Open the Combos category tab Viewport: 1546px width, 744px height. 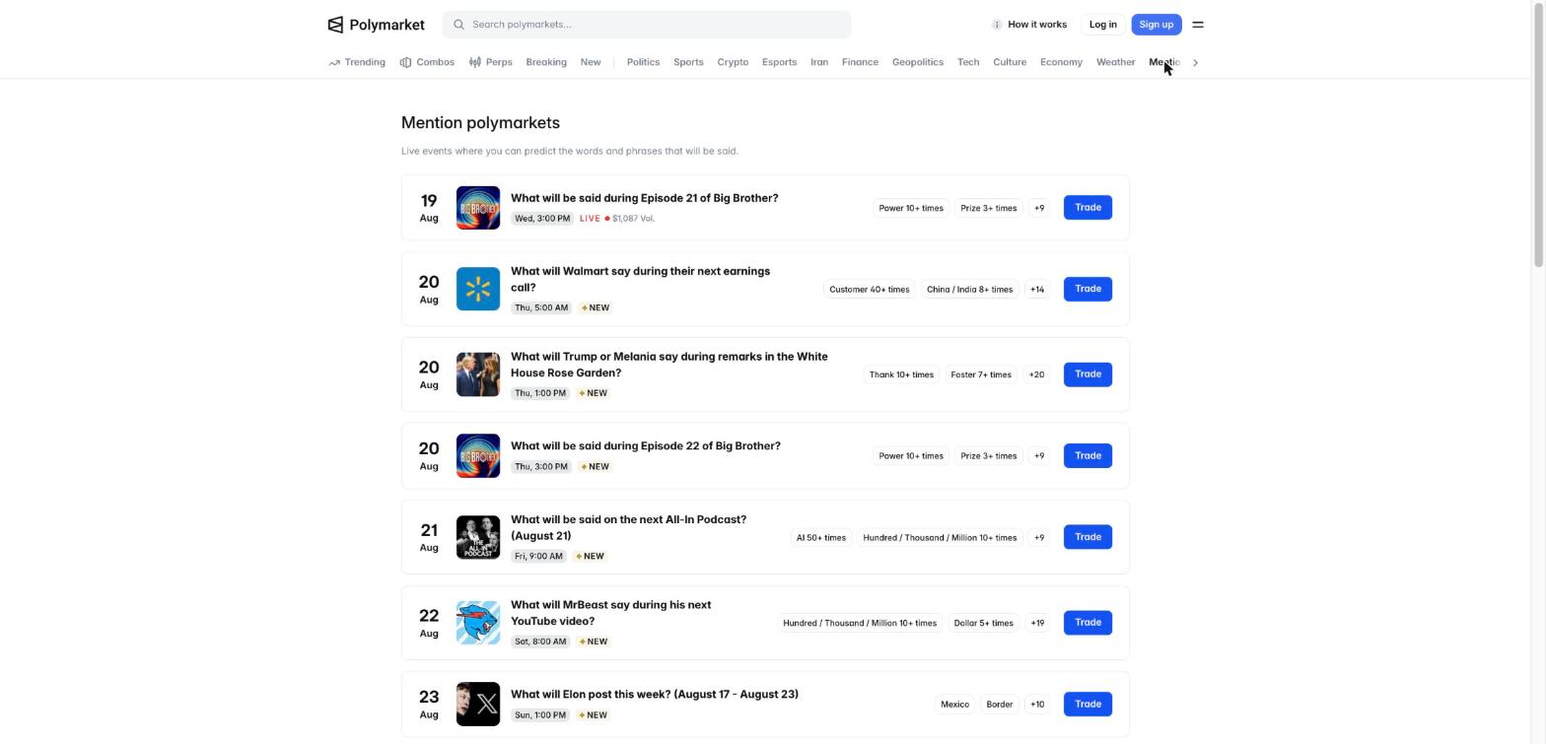(x=427, y=62)
